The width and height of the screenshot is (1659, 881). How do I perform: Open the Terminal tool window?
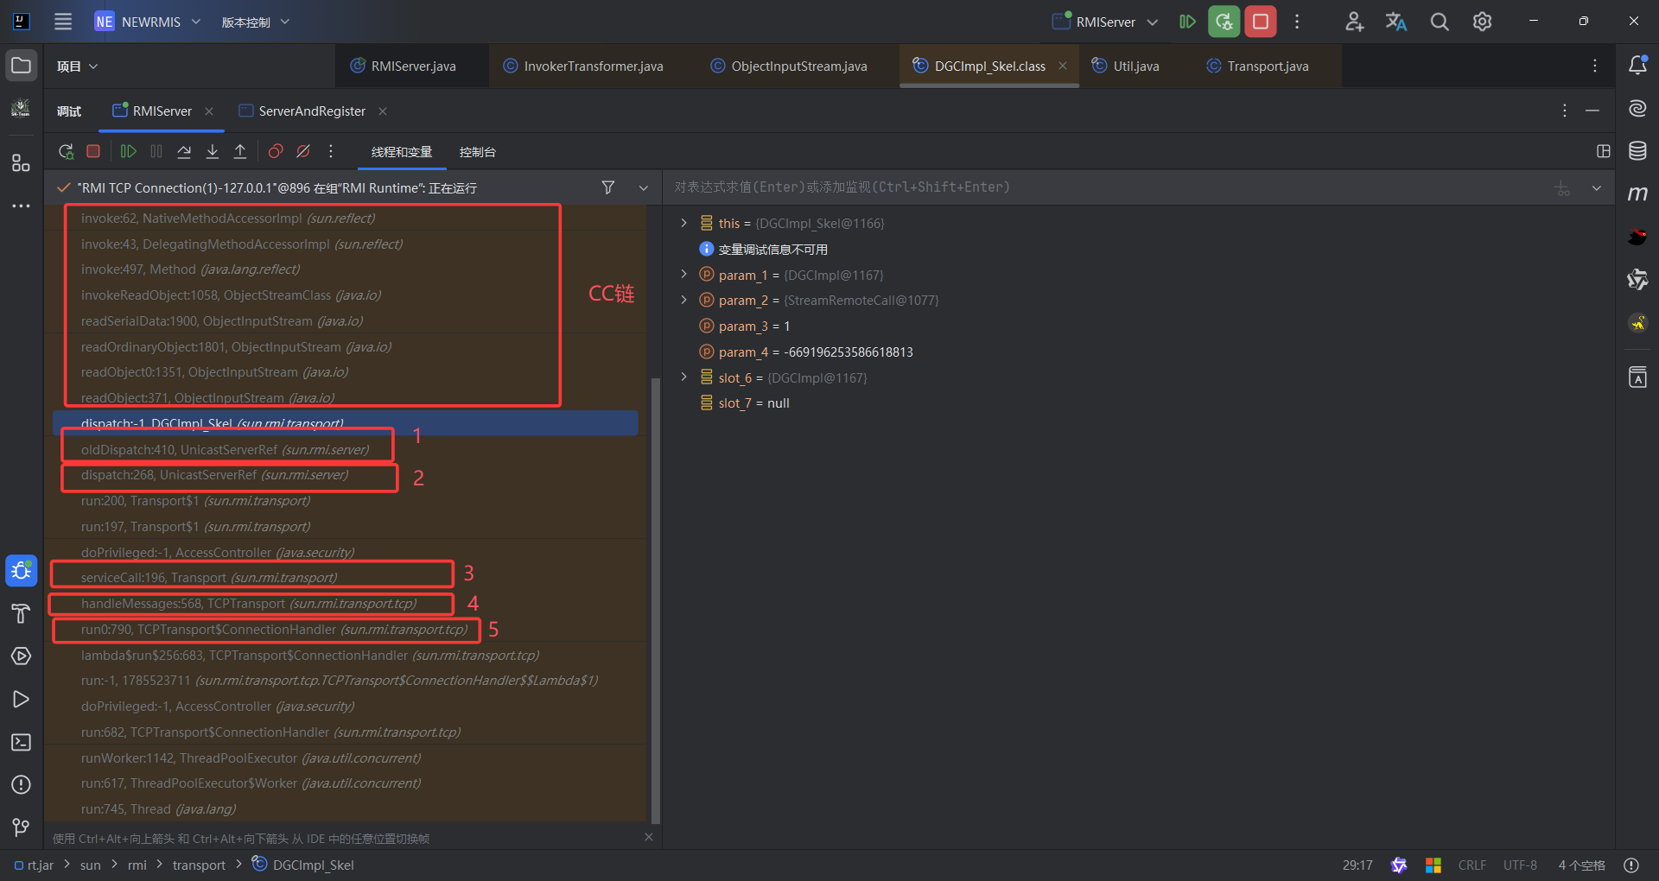point(22,742)
